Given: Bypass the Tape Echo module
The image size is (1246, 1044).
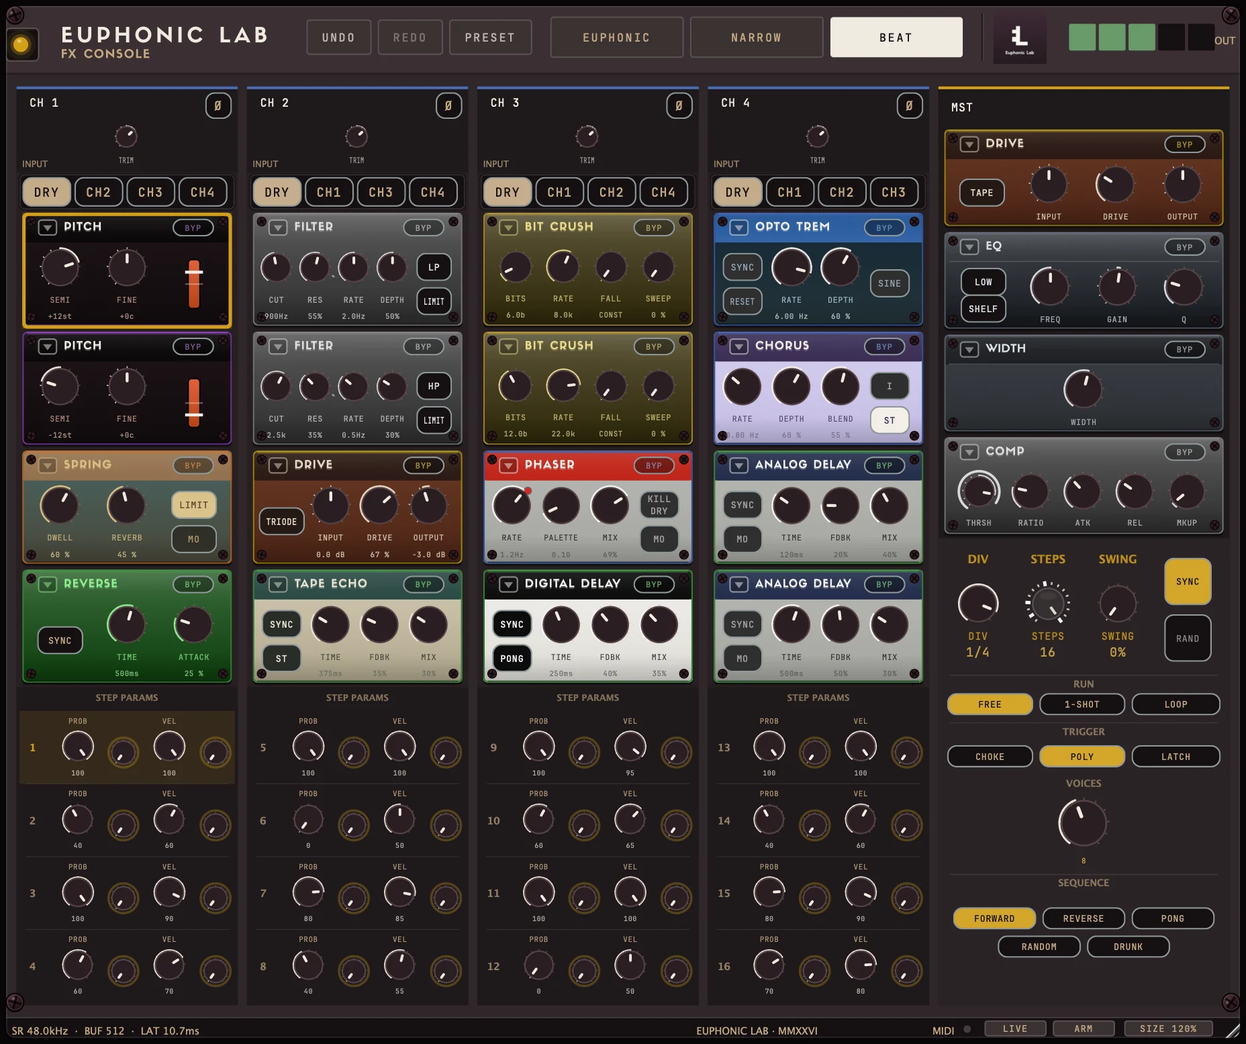Looking at the screenshot, I should [x=424, y=584].
